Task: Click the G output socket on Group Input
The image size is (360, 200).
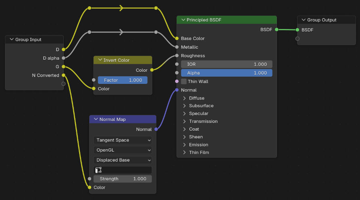Action: (x=63, y=67)
